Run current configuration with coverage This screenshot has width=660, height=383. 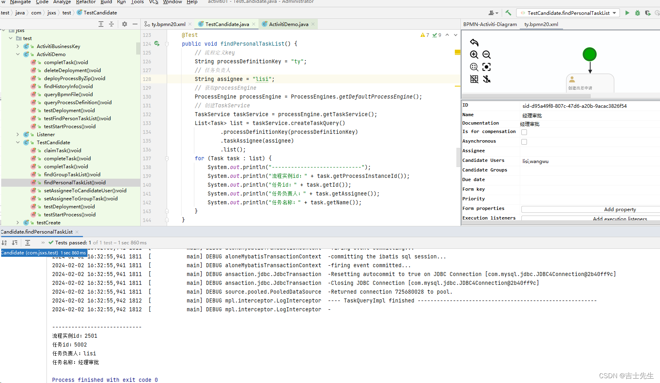pos(648,13)
